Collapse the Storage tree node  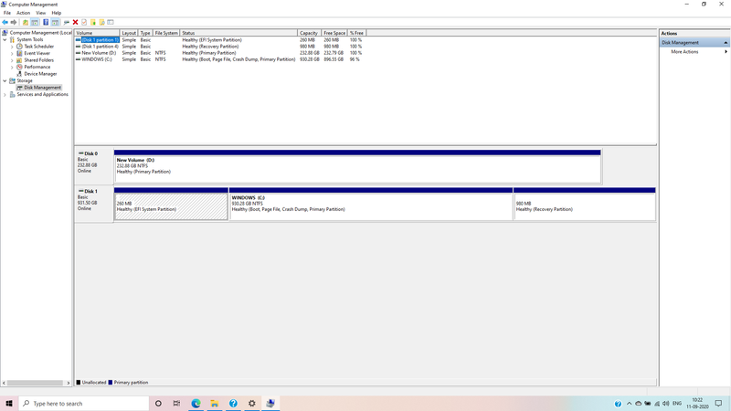click(5, 80)
